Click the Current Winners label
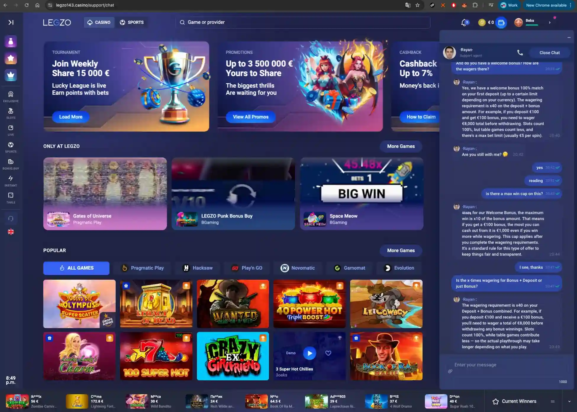This screenshot has height=412, width=577. (x=519, y=401)
